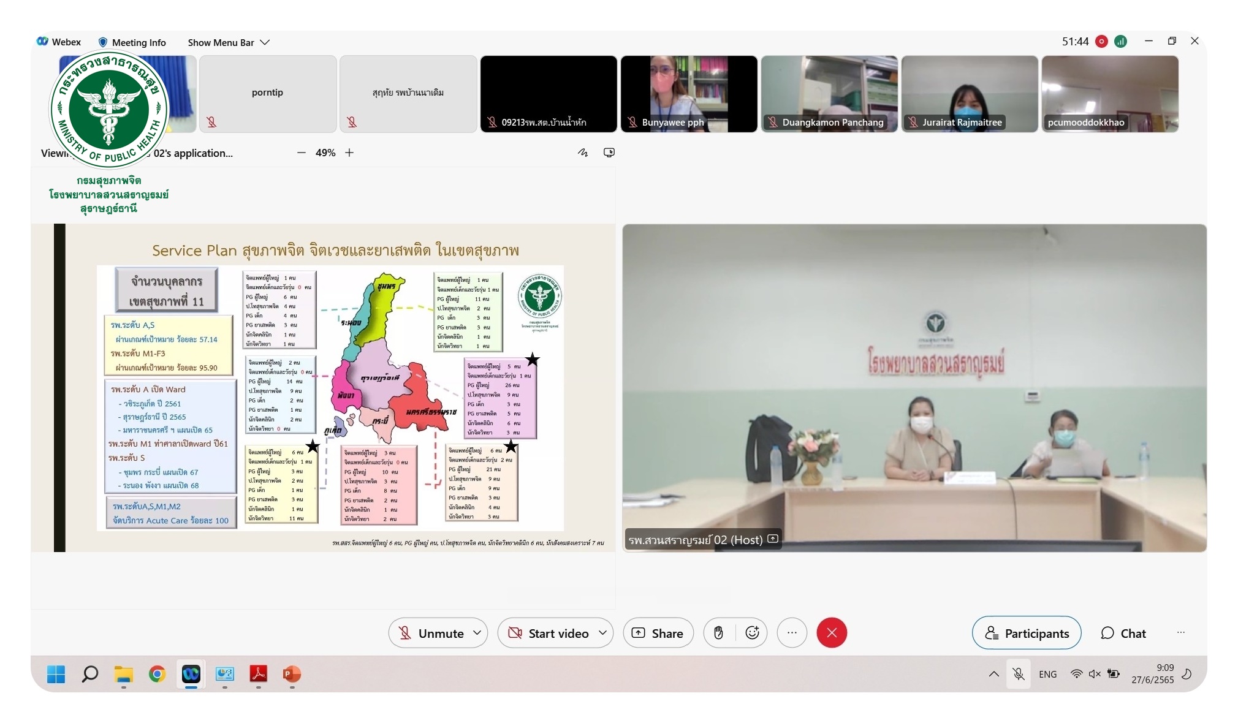Click the 49% zoom level value
Screen dimensions: 1238x723
click(325, 153)
